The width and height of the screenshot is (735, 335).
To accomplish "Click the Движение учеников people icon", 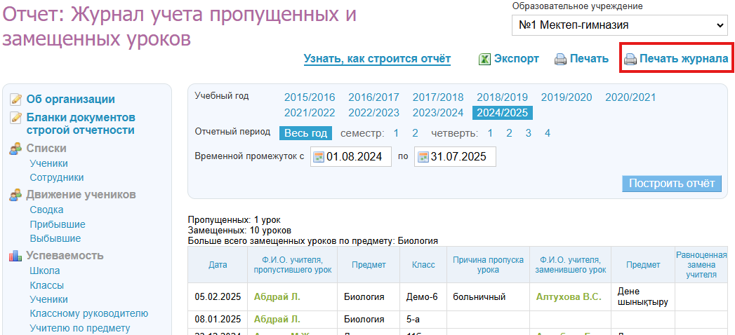I will [15, 195].
